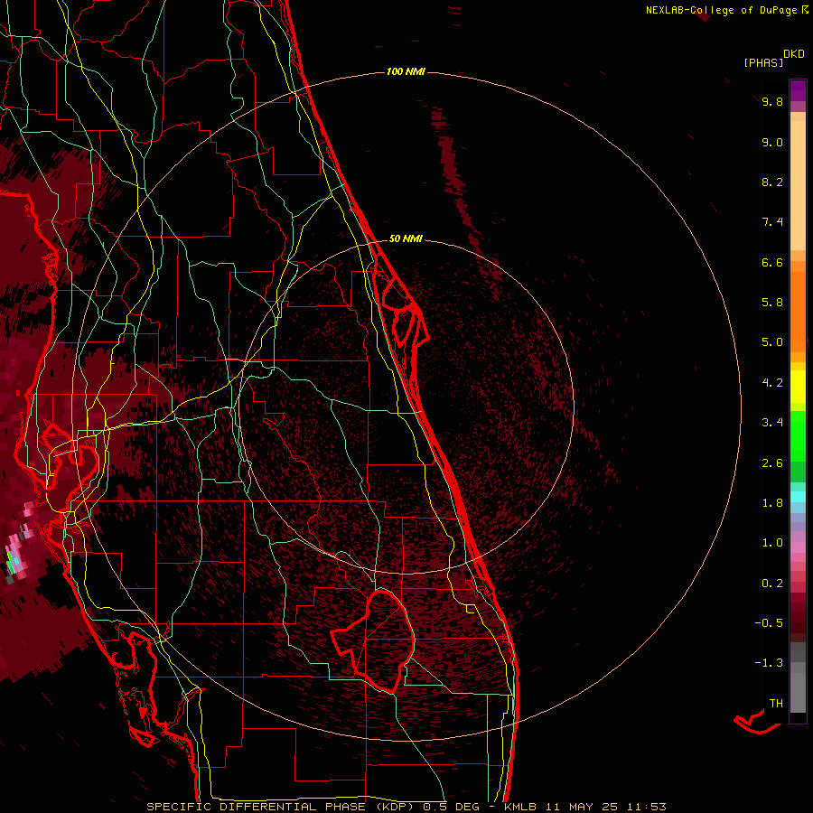Image resolution: width=813 pixels, height=813 pixels.
Task: Click the DKD unit label above color scale
Action: (794, 53)
